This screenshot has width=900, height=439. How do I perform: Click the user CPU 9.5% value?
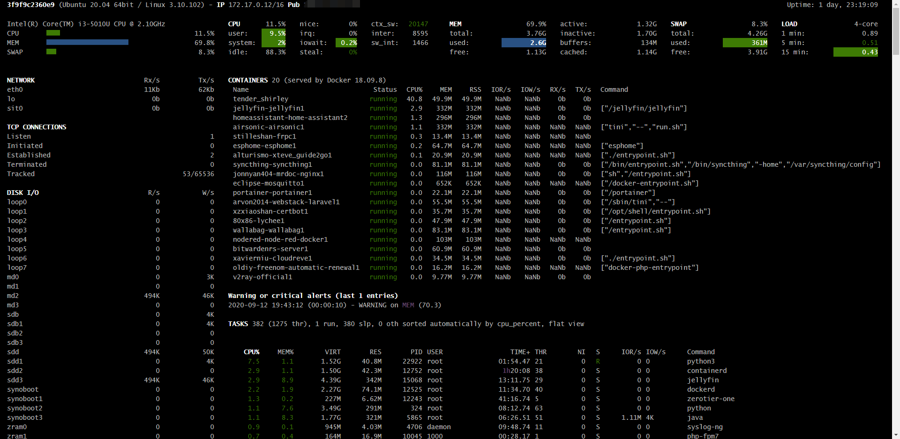pyautogui.click(x=274, y=33)
